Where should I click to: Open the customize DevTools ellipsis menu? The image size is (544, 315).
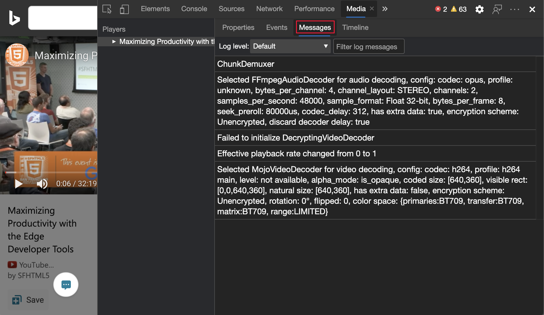pyautogui.click(x=514, y=9)
